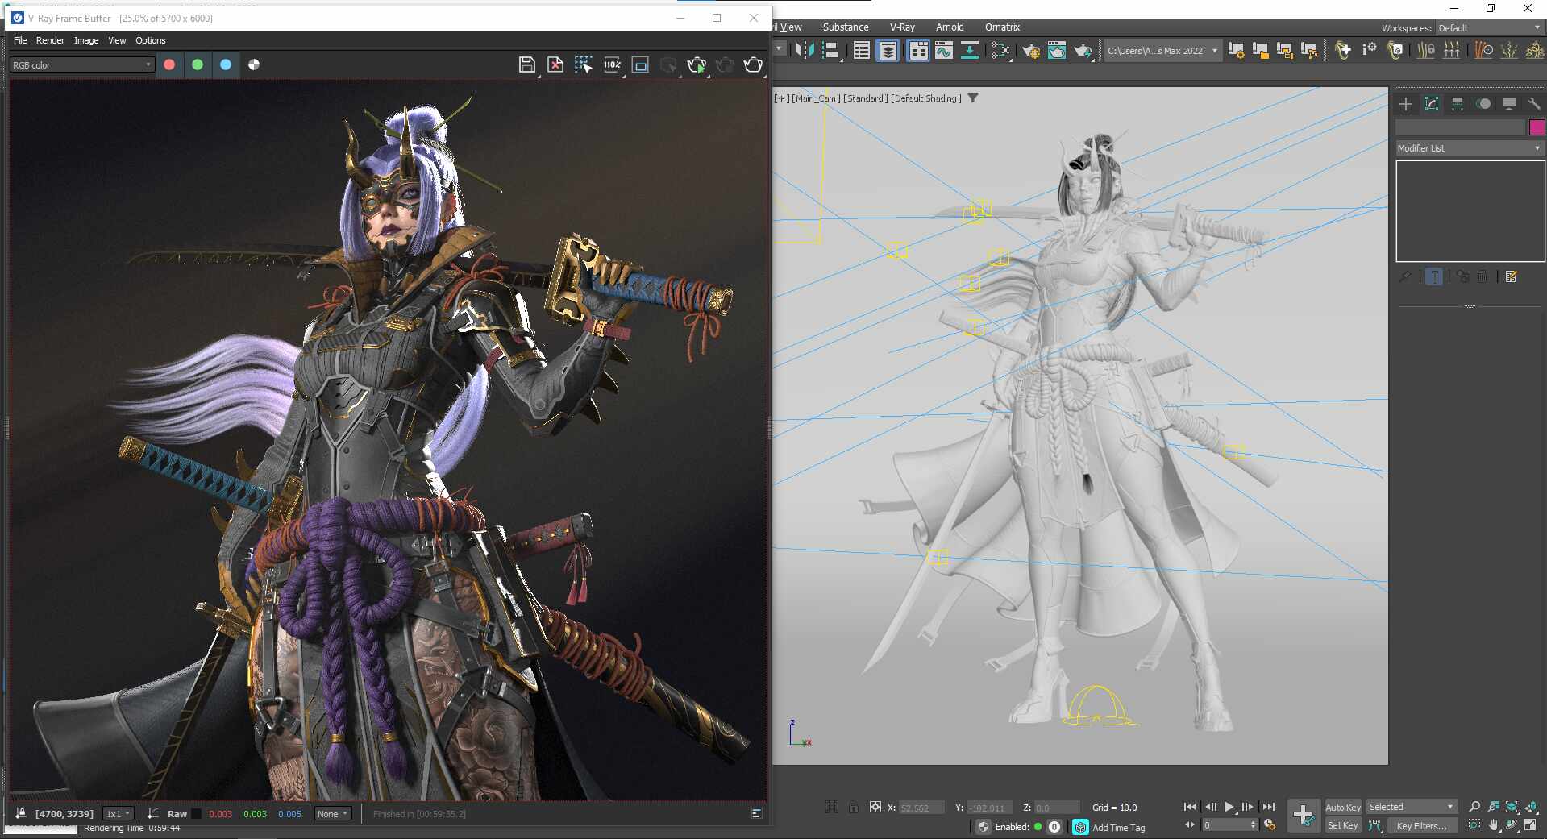Open the Options menu in the frame buffer
This screenshot has width=1547, height=839.
coord(150,40)
